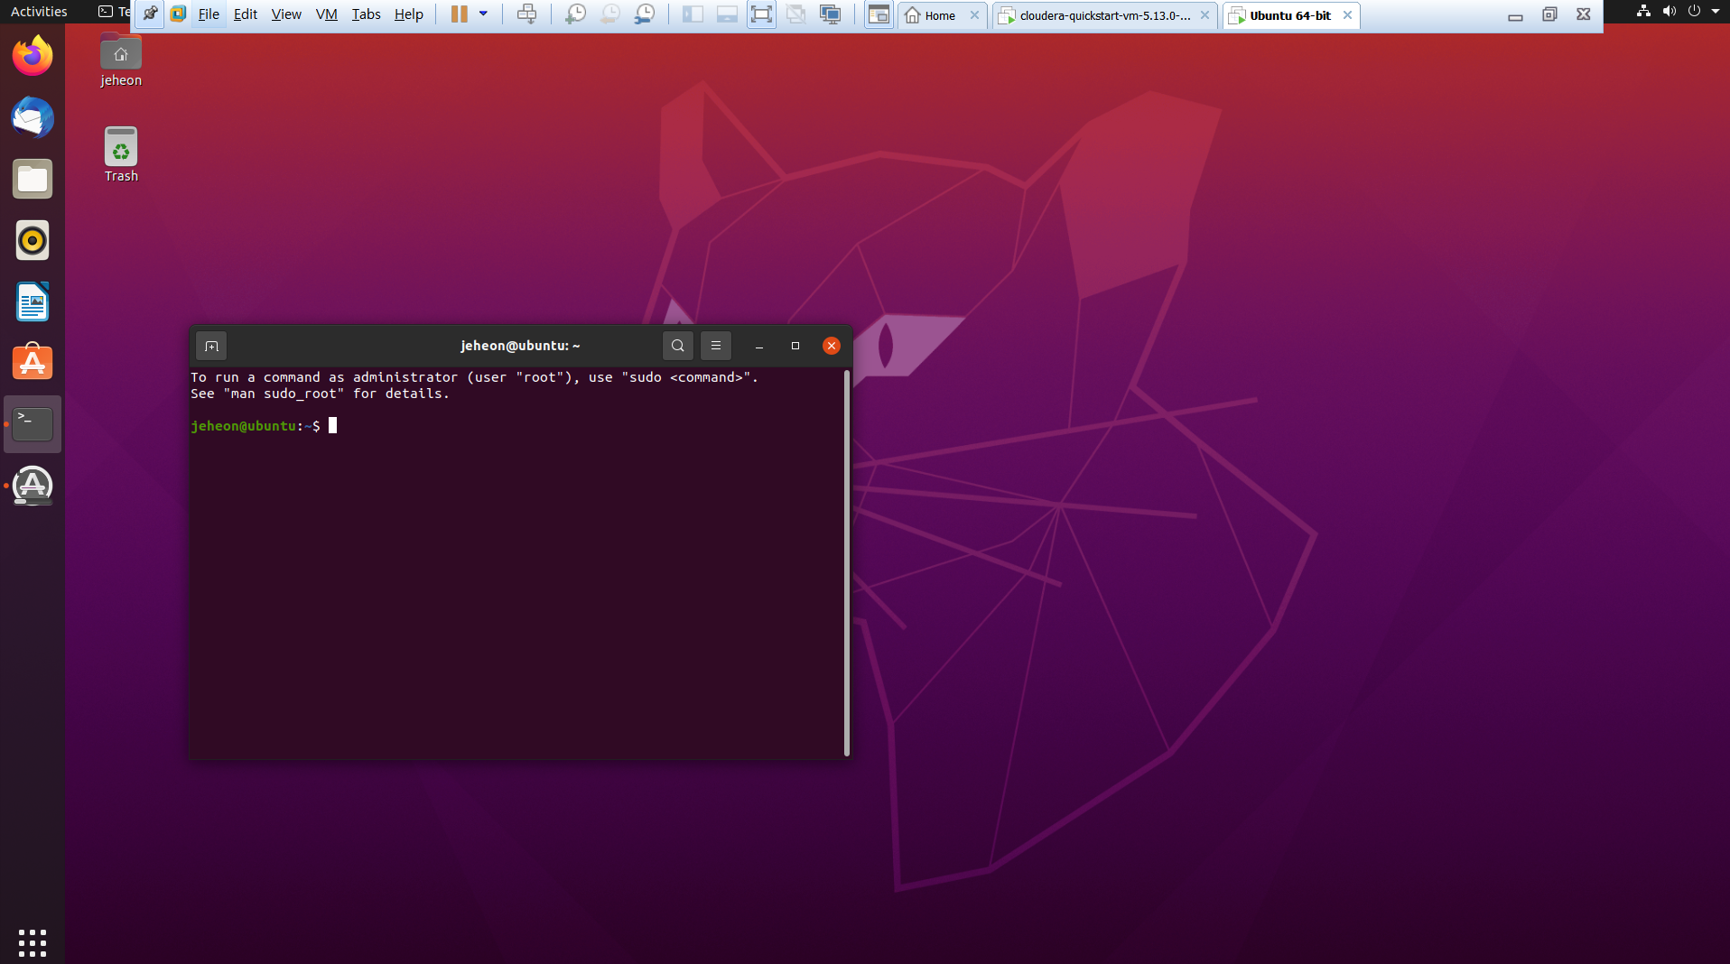1730x964 pixels.
Task: Open the terminal hamburger menu
Action: [x=716, y=346]
